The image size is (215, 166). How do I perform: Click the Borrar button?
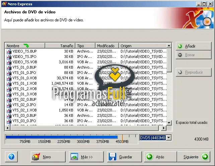pyautogui.click(x=194, y=55)
